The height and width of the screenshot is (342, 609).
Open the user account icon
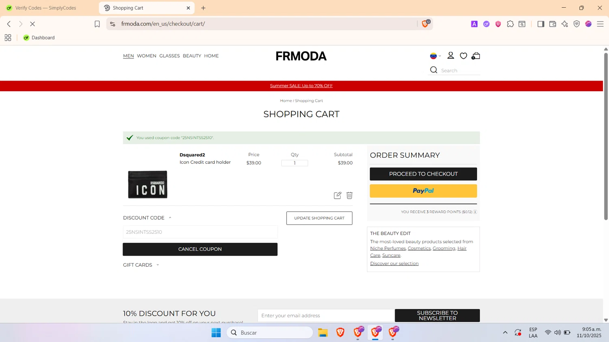[451, 56]
